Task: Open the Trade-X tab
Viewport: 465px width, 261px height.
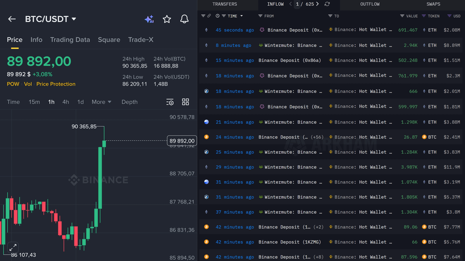Action: (x=141, y=39)
